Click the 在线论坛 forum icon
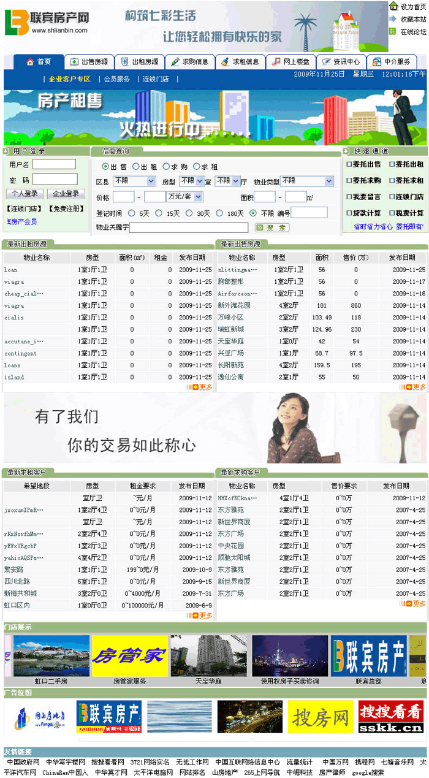The width and height of the screenshot is (429, 778). [393, 32]
